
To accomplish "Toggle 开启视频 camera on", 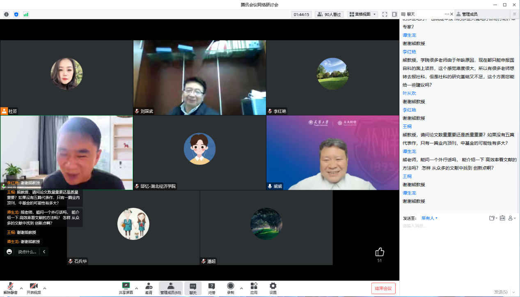I will click(34, 288).
